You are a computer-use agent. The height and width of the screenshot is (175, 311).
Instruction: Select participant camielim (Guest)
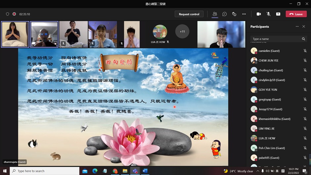pos(279,51)
